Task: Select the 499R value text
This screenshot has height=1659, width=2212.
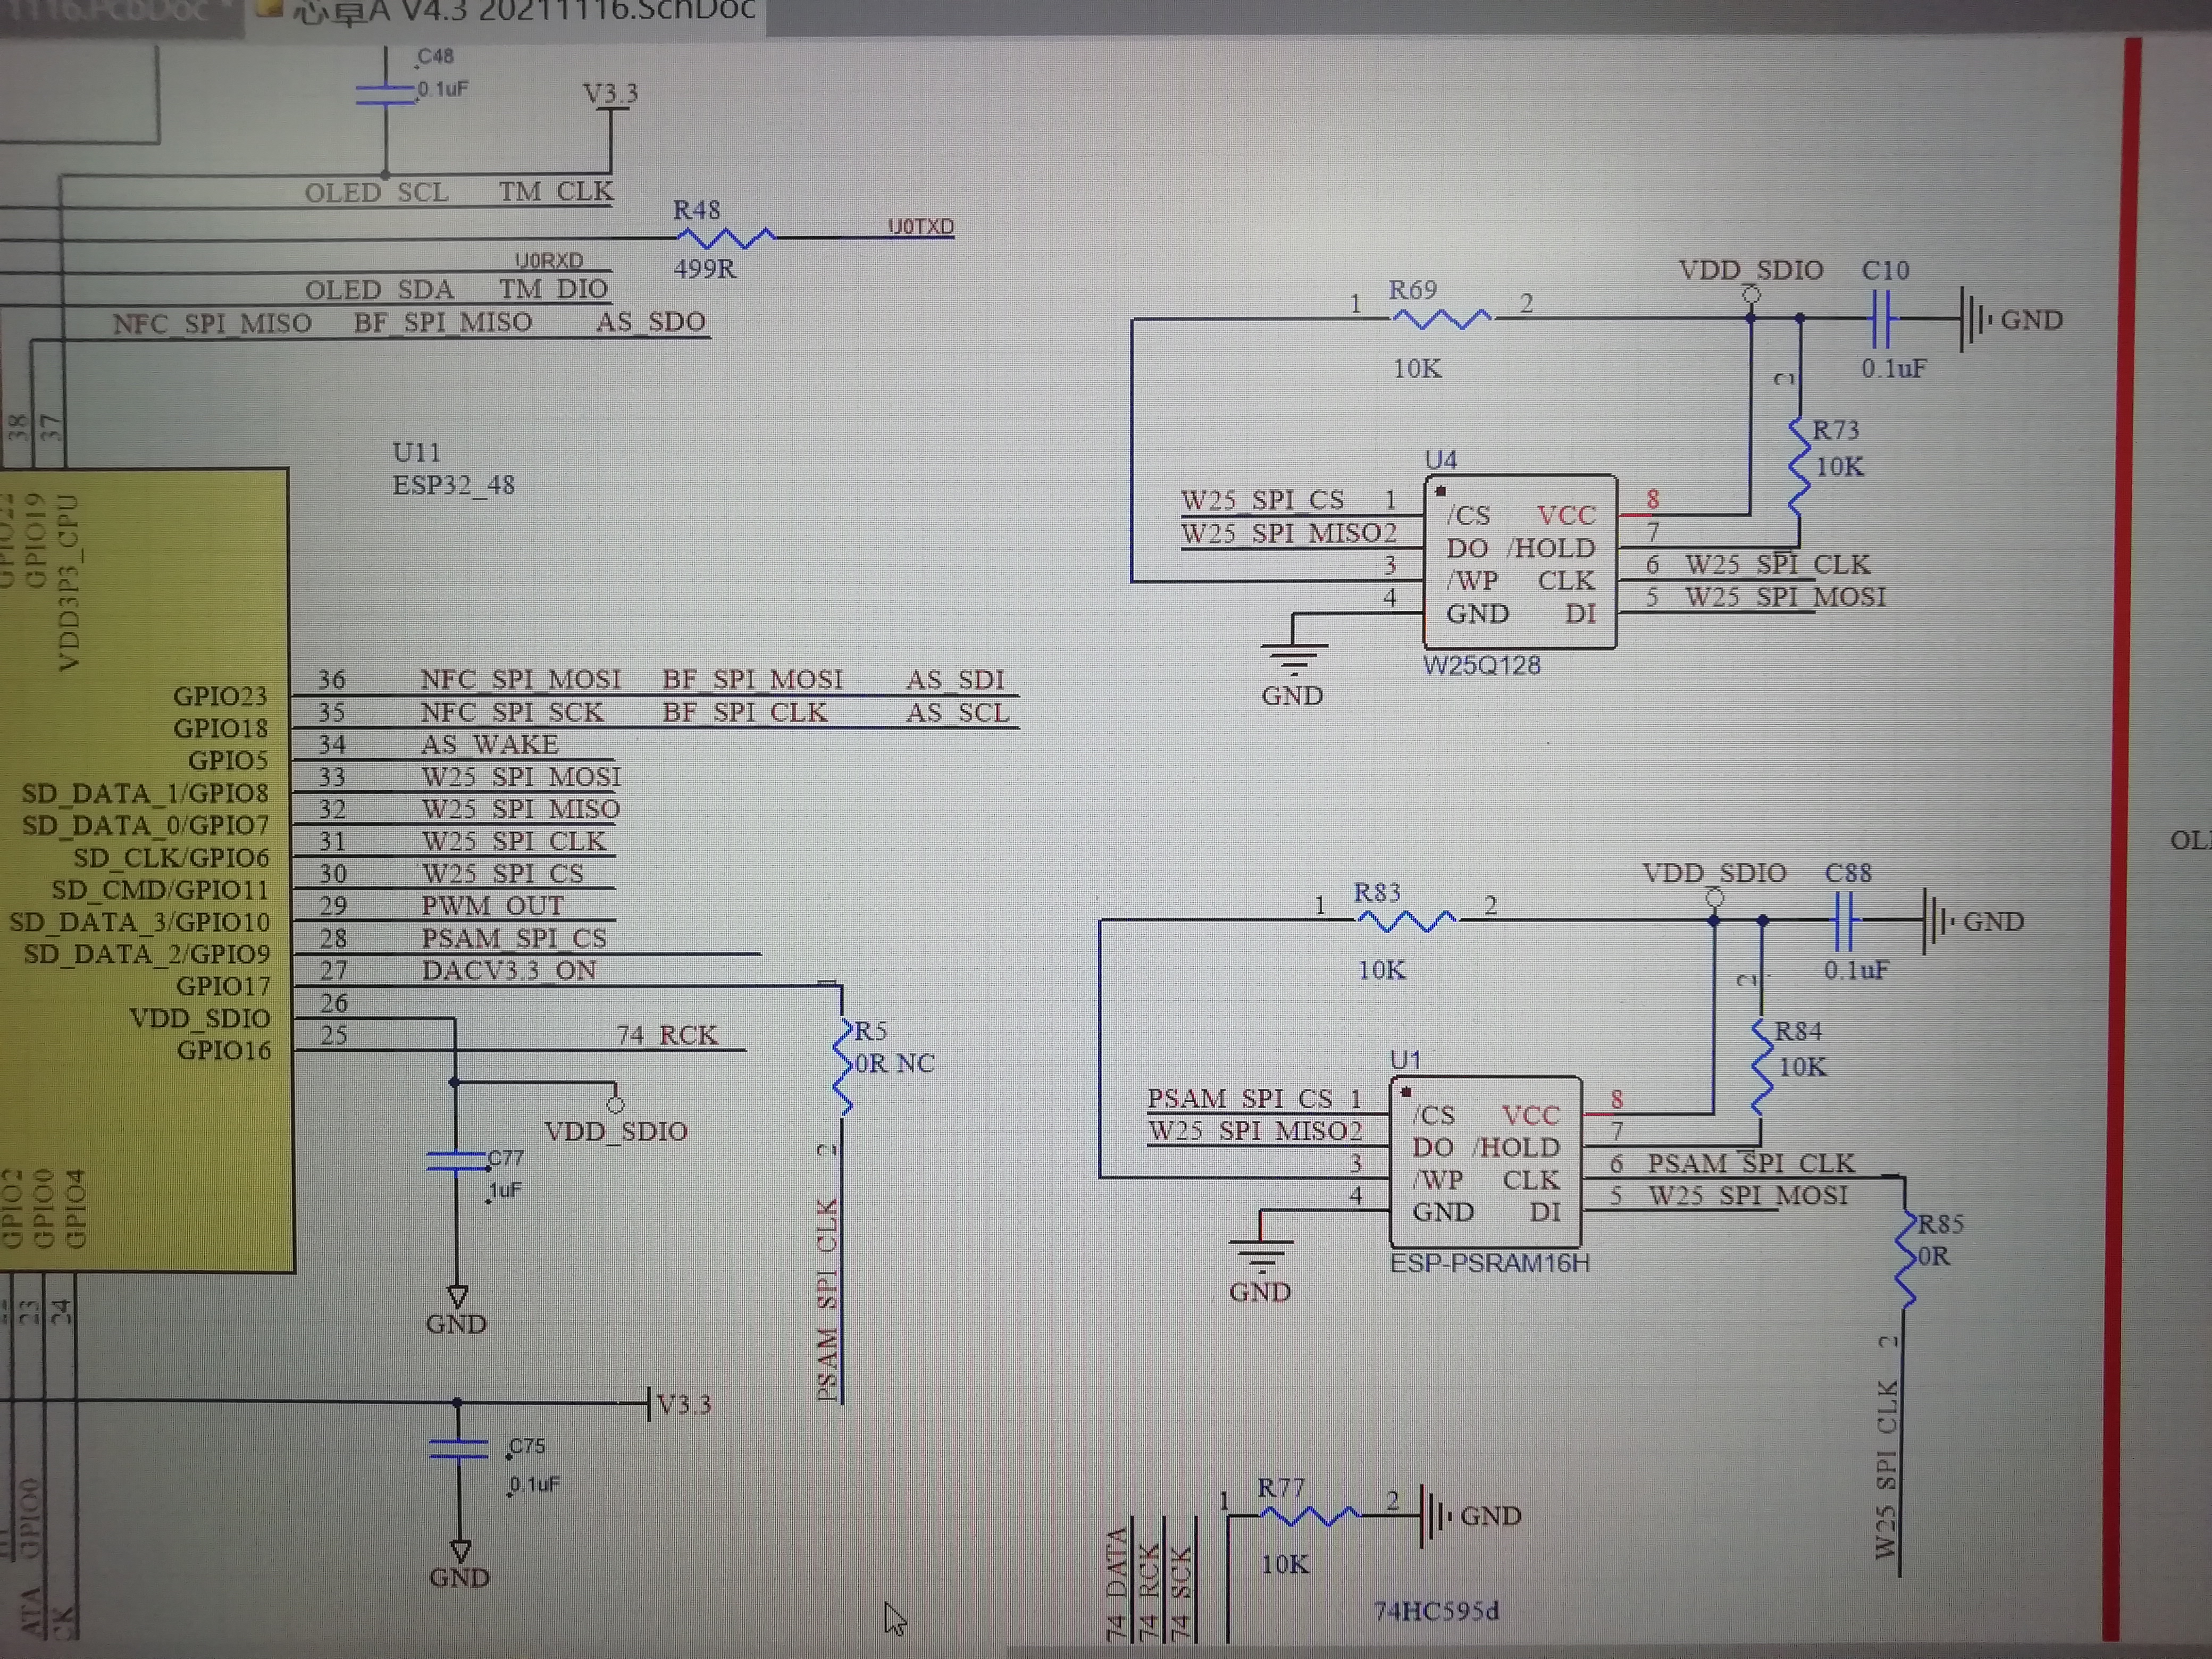Action: coord(705,269)
